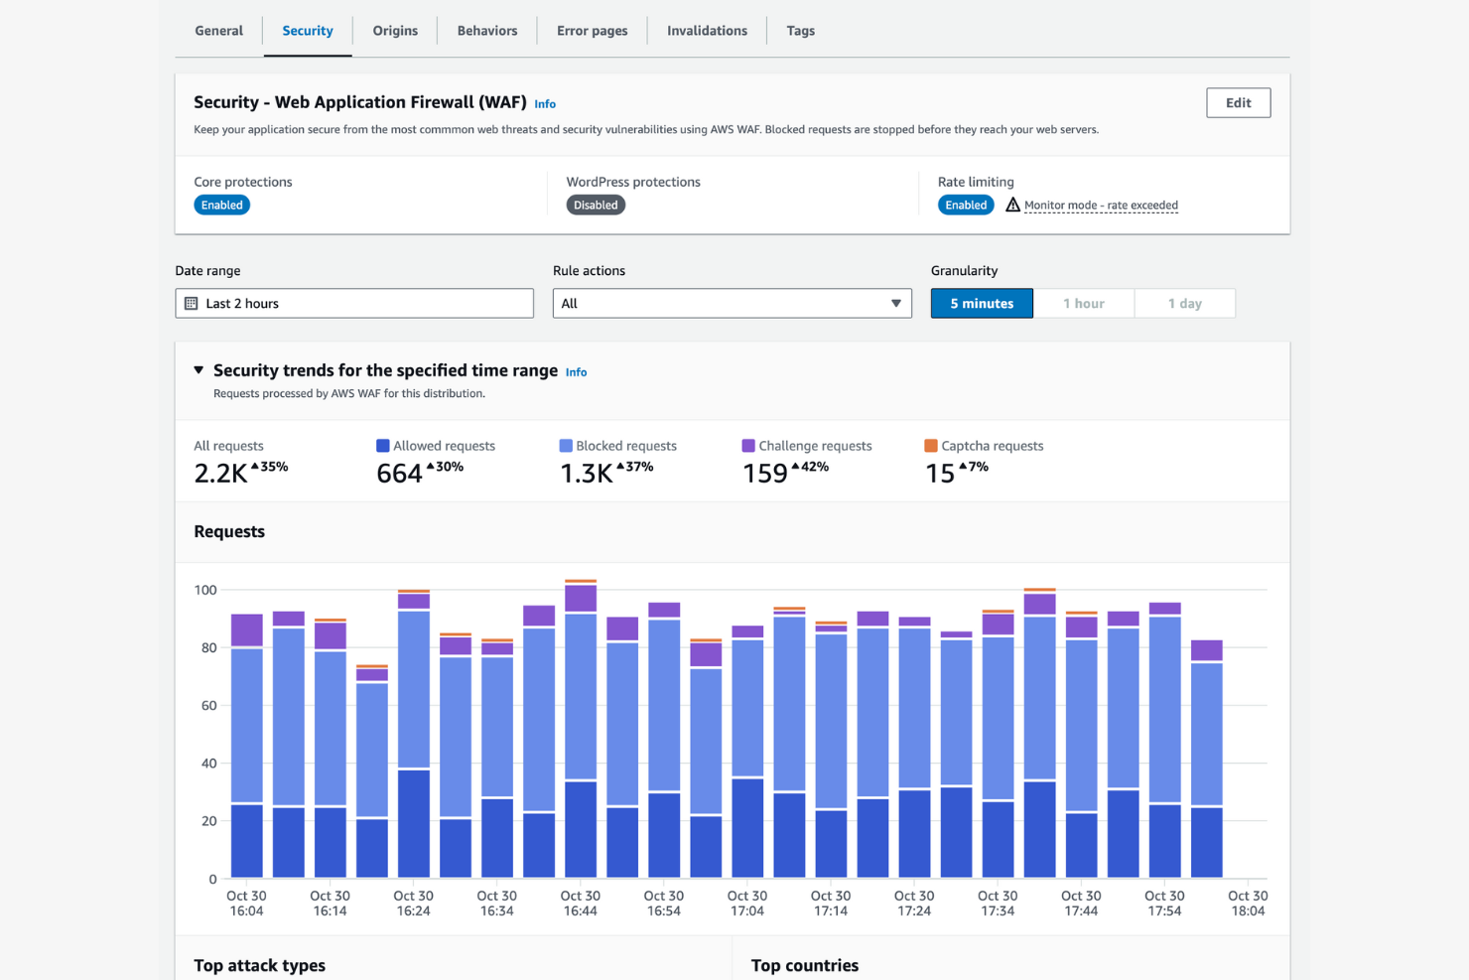
Task: Select 5 minutes granularity
Action: tap(981, 303)
